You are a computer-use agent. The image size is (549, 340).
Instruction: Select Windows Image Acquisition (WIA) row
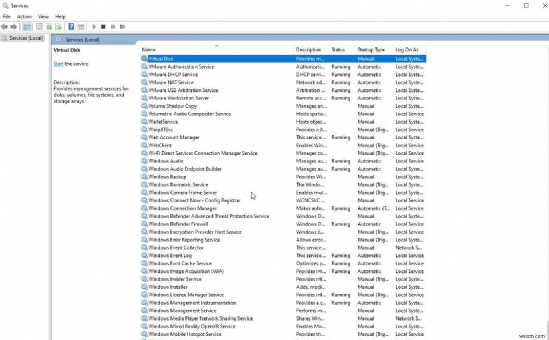(x=283, y=271)
